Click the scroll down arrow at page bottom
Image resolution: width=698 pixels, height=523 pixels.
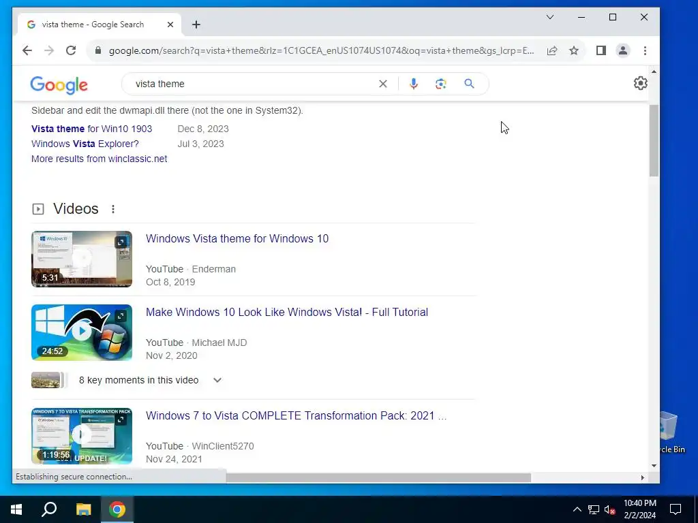[654, 466]
